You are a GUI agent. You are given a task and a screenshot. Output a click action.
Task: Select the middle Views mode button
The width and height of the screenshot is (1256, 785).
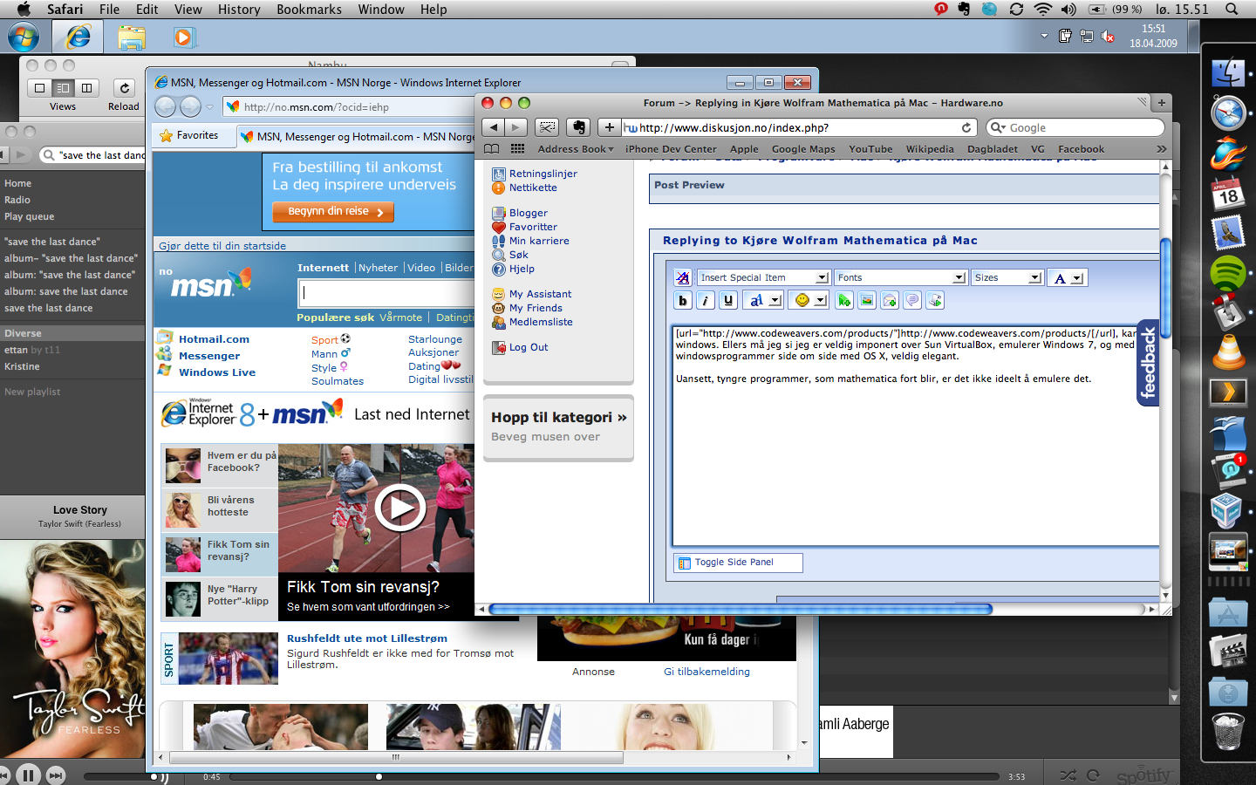tap(63, 88)
